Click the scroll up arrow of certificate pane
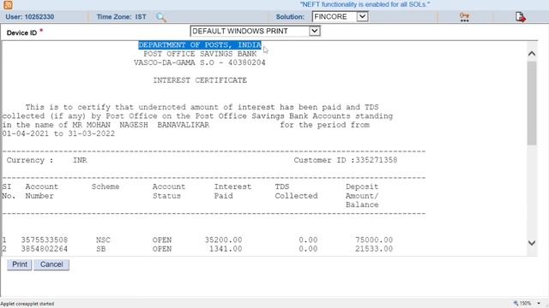 point(532,53)
